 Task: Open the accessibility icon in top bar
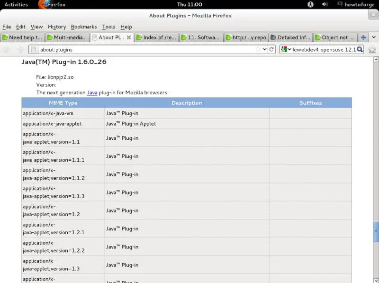310,4
